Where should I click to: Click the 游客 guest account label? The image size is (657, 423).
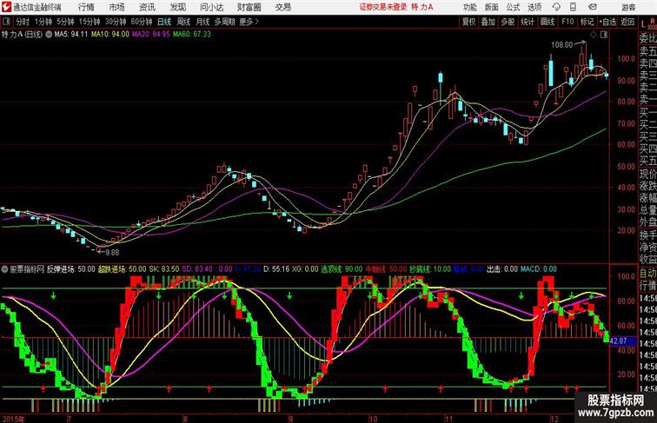point(628,7)
